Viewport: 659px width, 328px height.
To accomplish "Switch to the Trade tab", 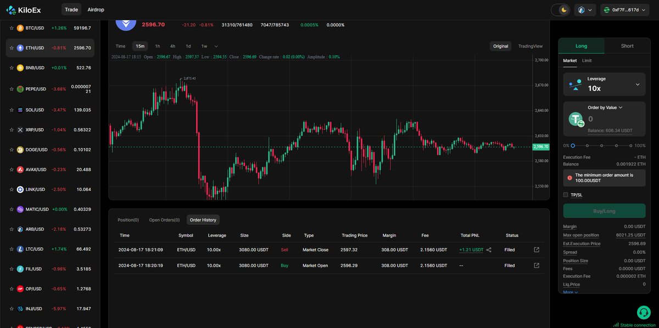I will tap(71, 10).
